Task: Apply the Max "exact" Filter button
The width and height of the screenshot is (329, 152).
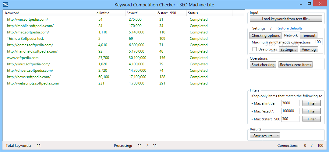Action: (312, 111)
